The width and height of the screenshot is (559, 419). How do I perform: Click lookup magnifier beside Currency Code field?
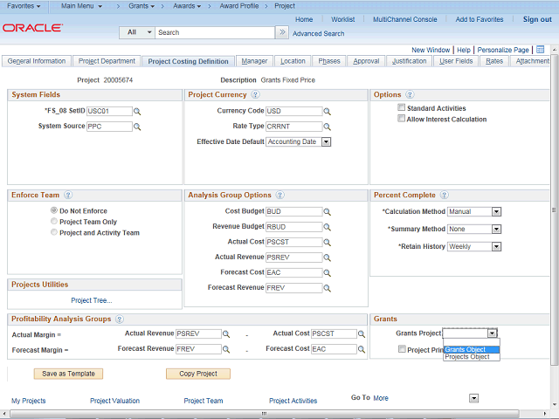click(328, 112)
